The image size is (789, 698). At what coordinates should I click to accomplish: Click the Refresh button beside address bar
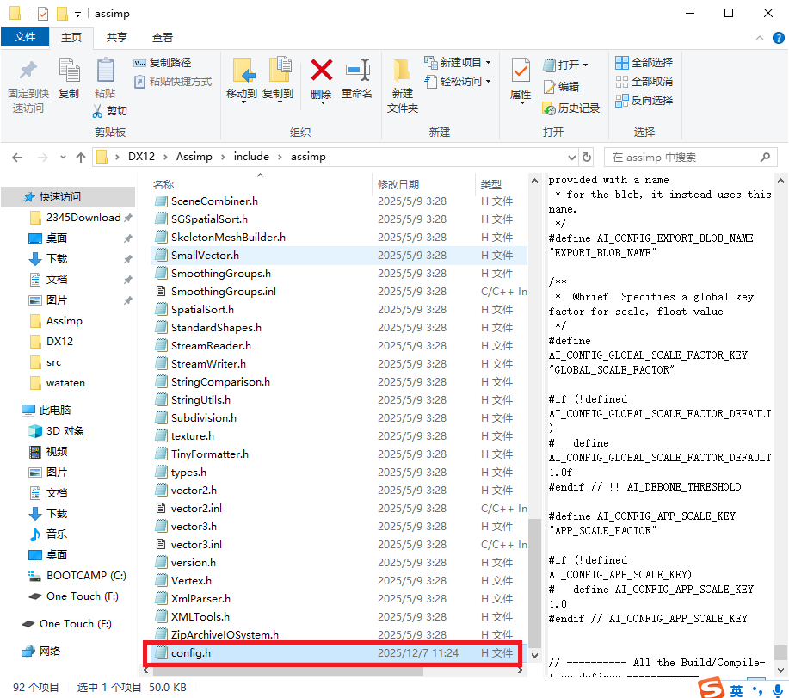coord(587,157)
